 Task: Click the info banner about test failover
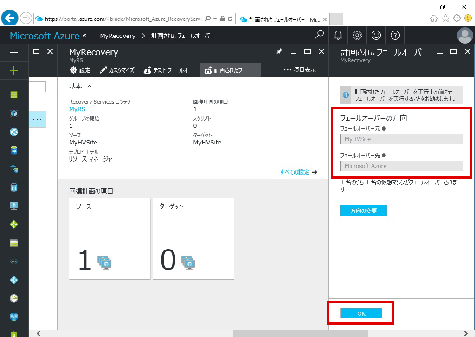[402, 95]
